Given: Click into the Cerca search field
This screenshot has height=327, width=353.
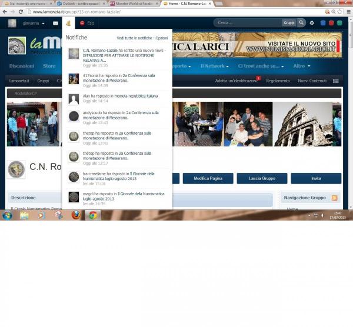Looking at the screenshot, I should pos(248,22).
